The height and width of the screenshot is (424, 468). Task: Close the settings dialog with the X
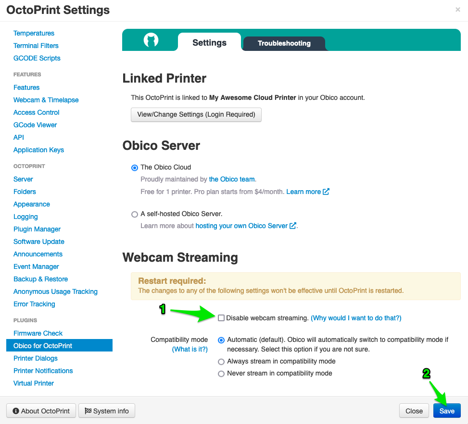click(457, 10)
